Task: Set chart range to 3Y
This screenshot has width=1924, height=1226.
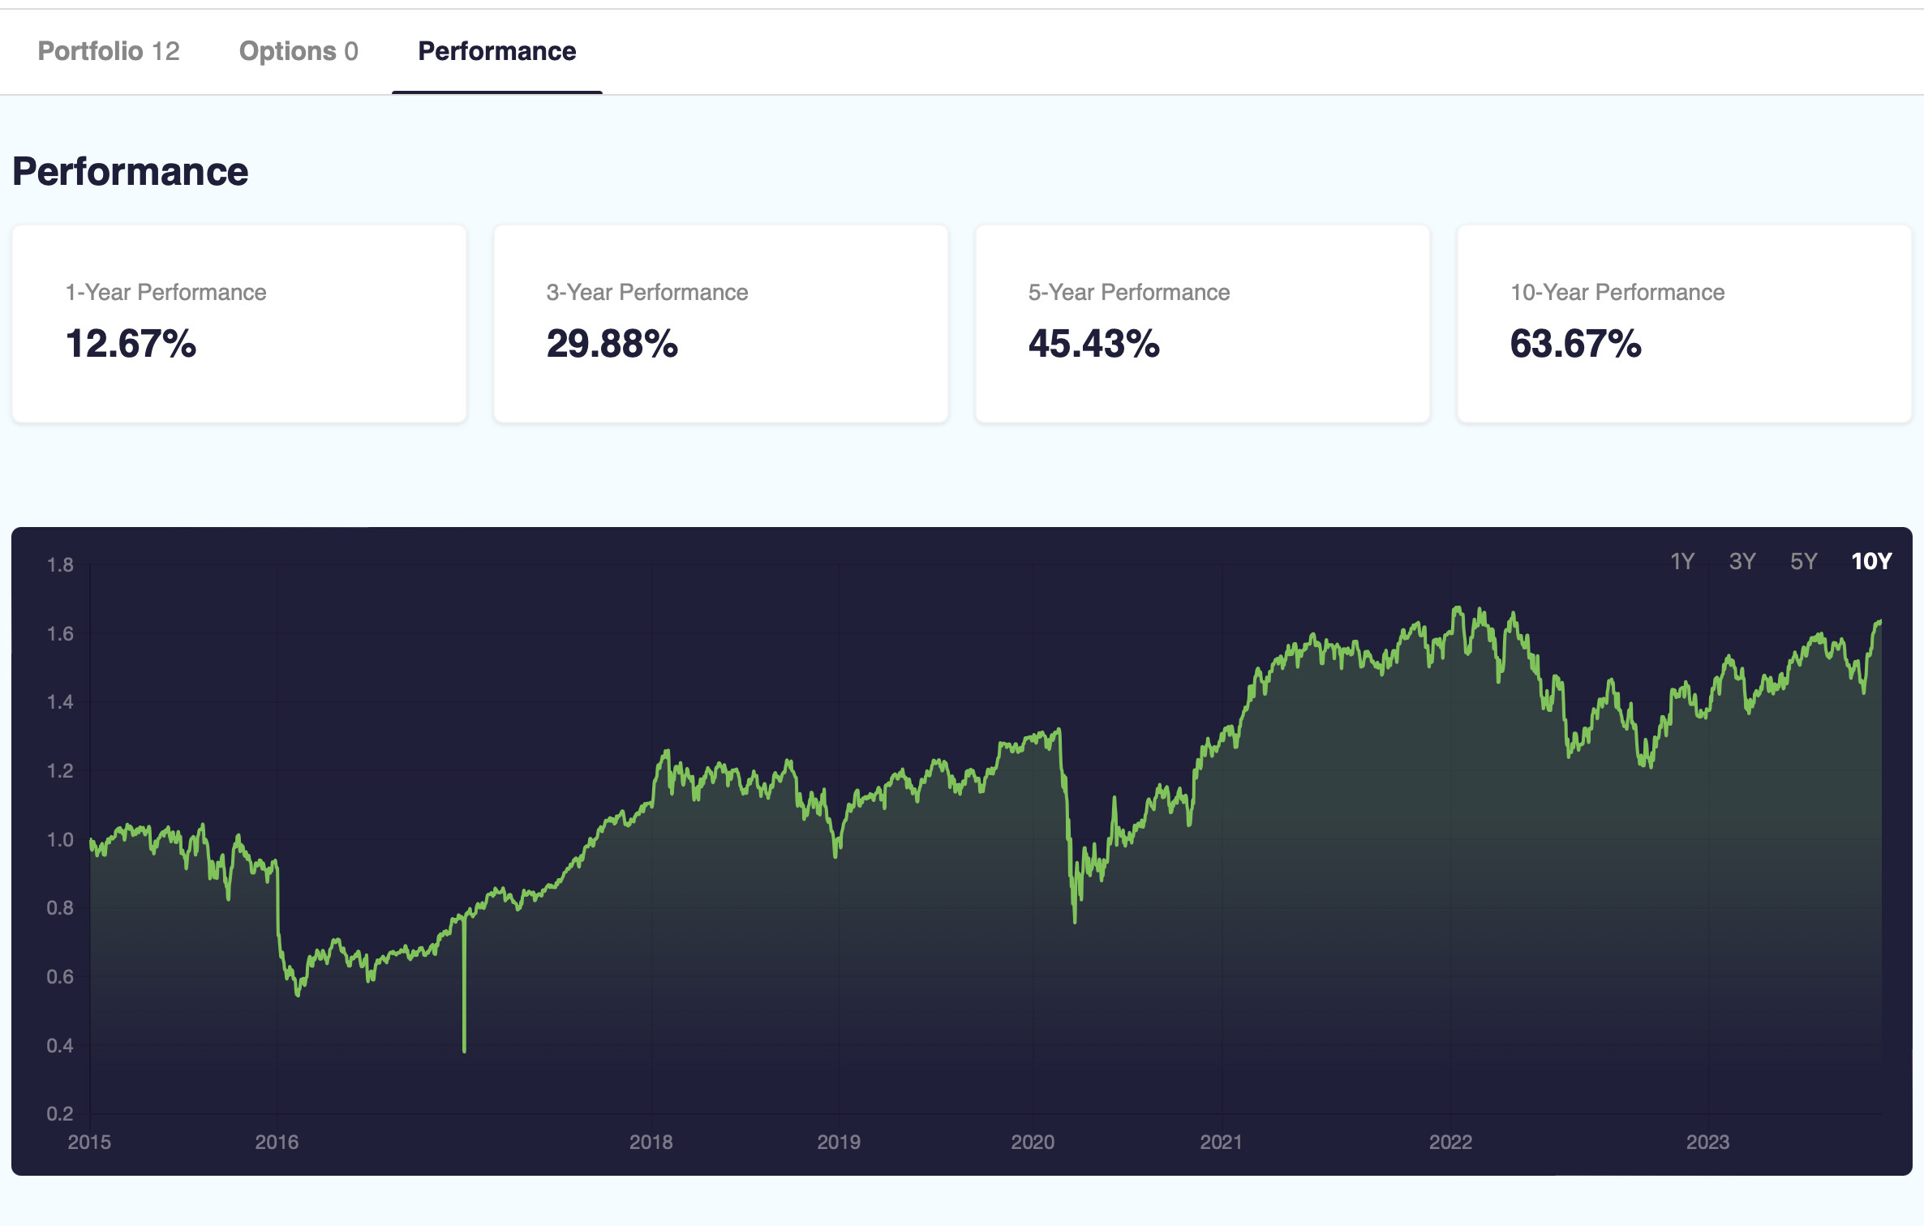Action: coord(1742,561)
